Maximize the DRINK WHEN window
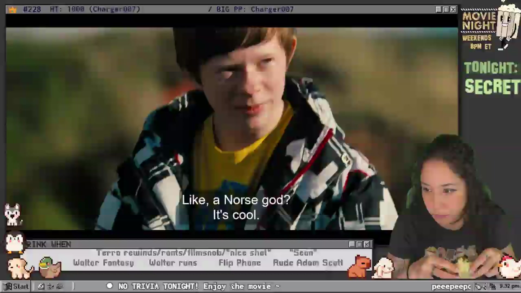521x293 pixels. click(359, 244)
